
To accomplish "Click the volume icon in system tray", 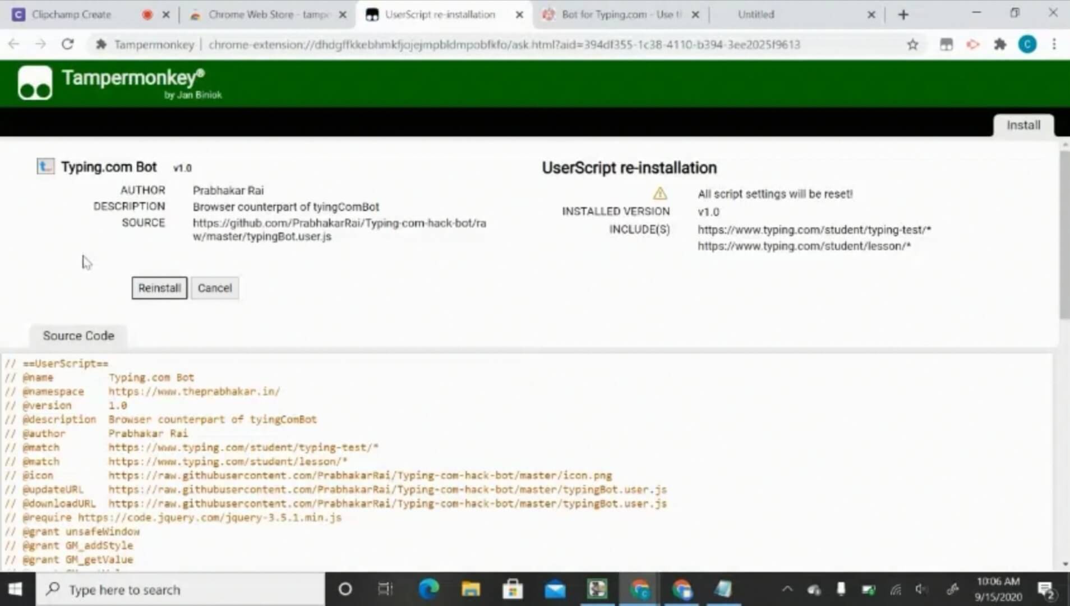I will point(921,589).
